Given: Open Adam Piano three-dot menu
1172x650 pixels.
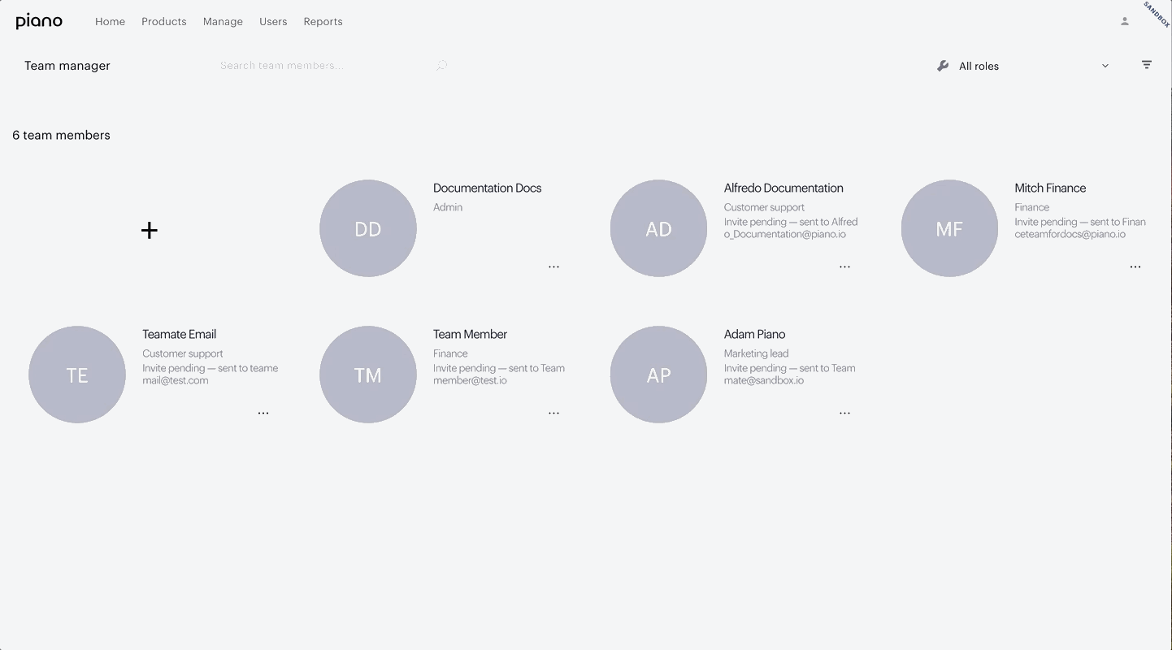Looking at the screenshot, I should coord(845,413).
